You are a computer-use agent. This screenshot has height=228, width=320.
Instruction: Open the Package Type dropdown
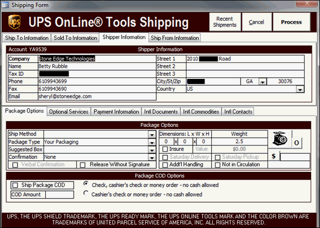(152, 142)
